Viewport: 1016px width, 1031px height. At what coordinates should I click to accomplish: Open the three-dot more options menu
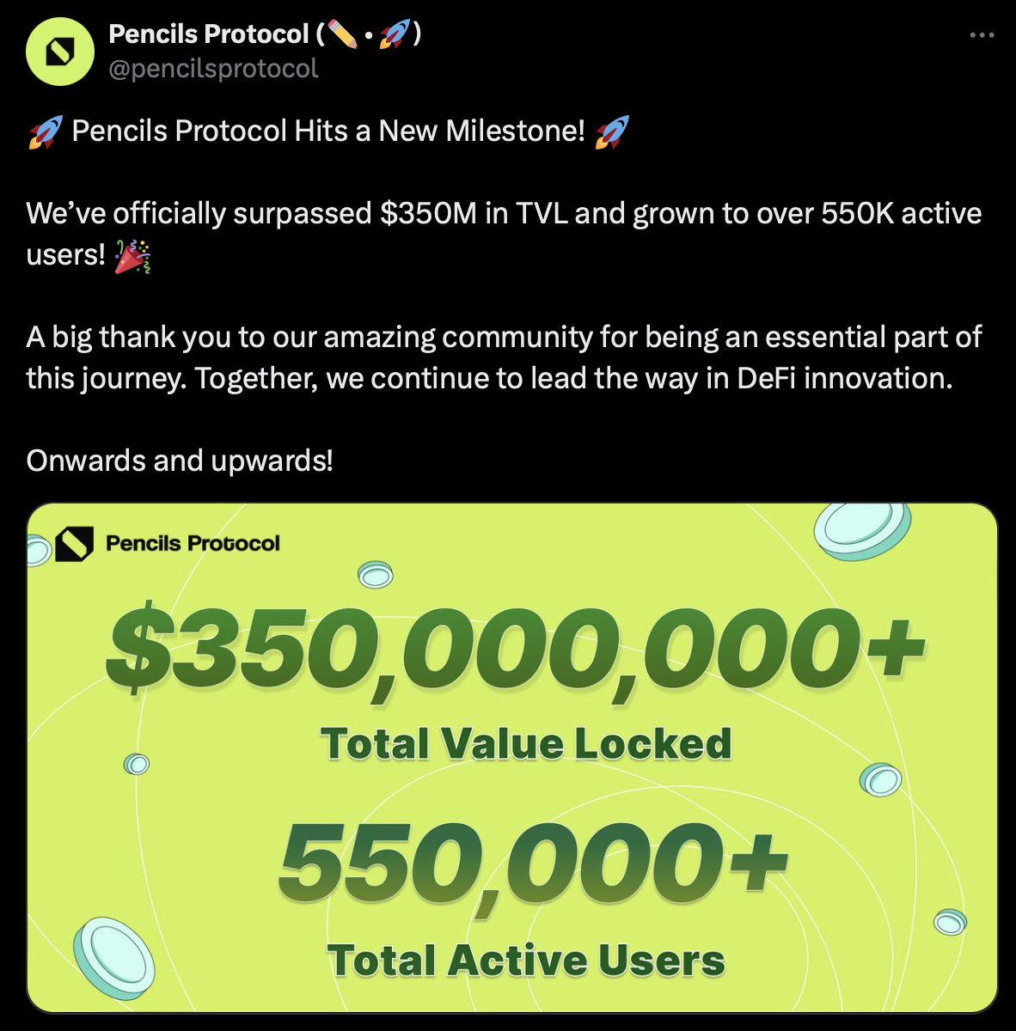[x=982, y=35]
